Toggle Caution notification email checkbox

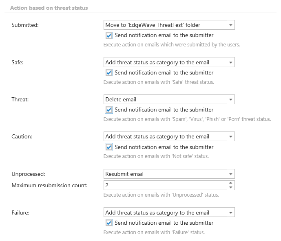(109, 147)
